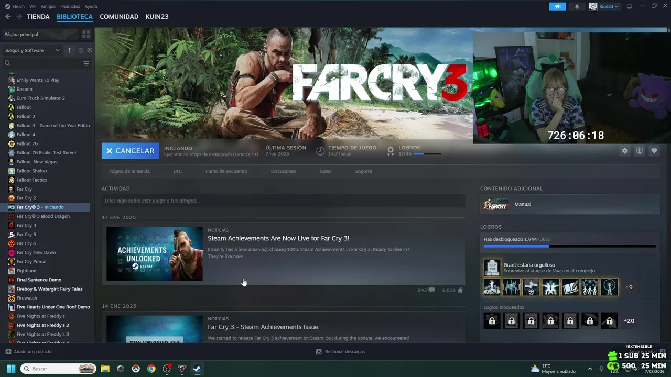Click the activity comment input field
The height and width of the screenshot is (377, 671).
[x=284, y=201]
